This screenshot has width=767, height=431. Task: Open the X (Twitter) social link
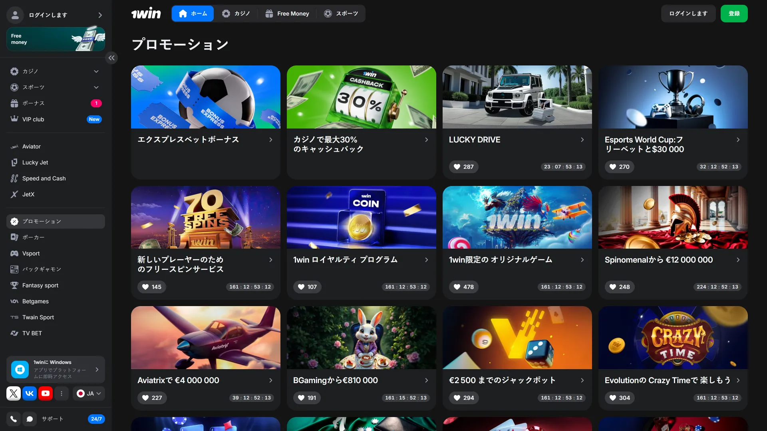click(14, 393)
